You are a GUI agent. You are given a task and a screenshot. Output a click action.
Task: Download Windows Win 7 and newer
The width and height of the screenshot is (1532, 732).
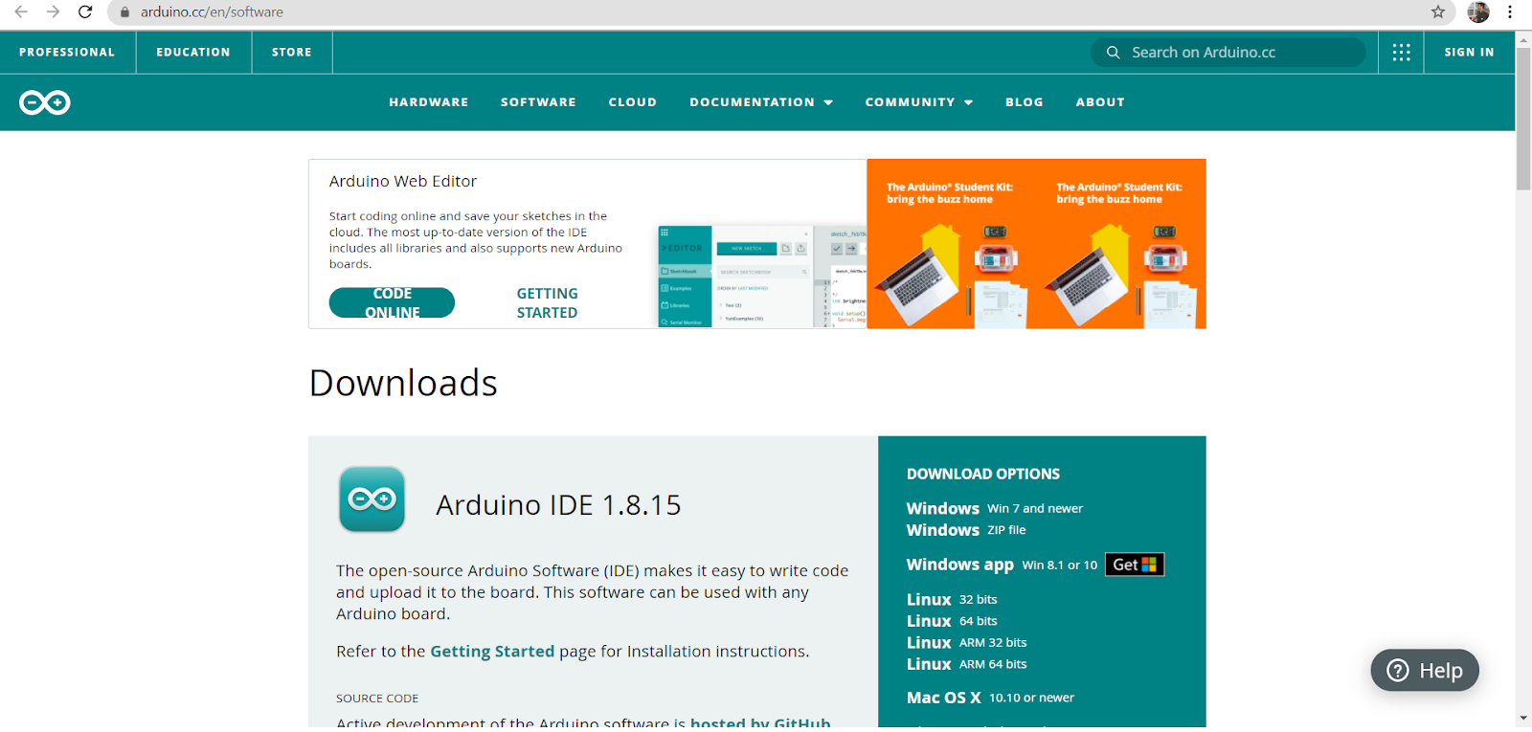point(995,509)
